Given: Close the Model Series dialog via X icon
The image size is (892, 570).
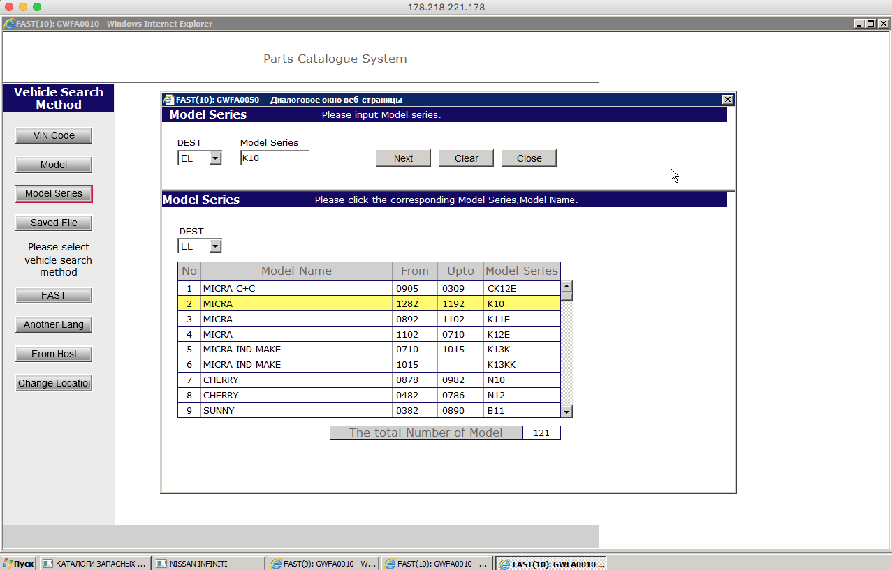Looking at the screenshot, I should [x=727, y=100].
